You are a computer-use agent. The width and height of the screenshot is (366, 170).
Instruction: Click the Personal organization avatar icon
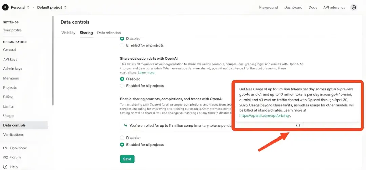pyautogui.click(x=6, y=7)
